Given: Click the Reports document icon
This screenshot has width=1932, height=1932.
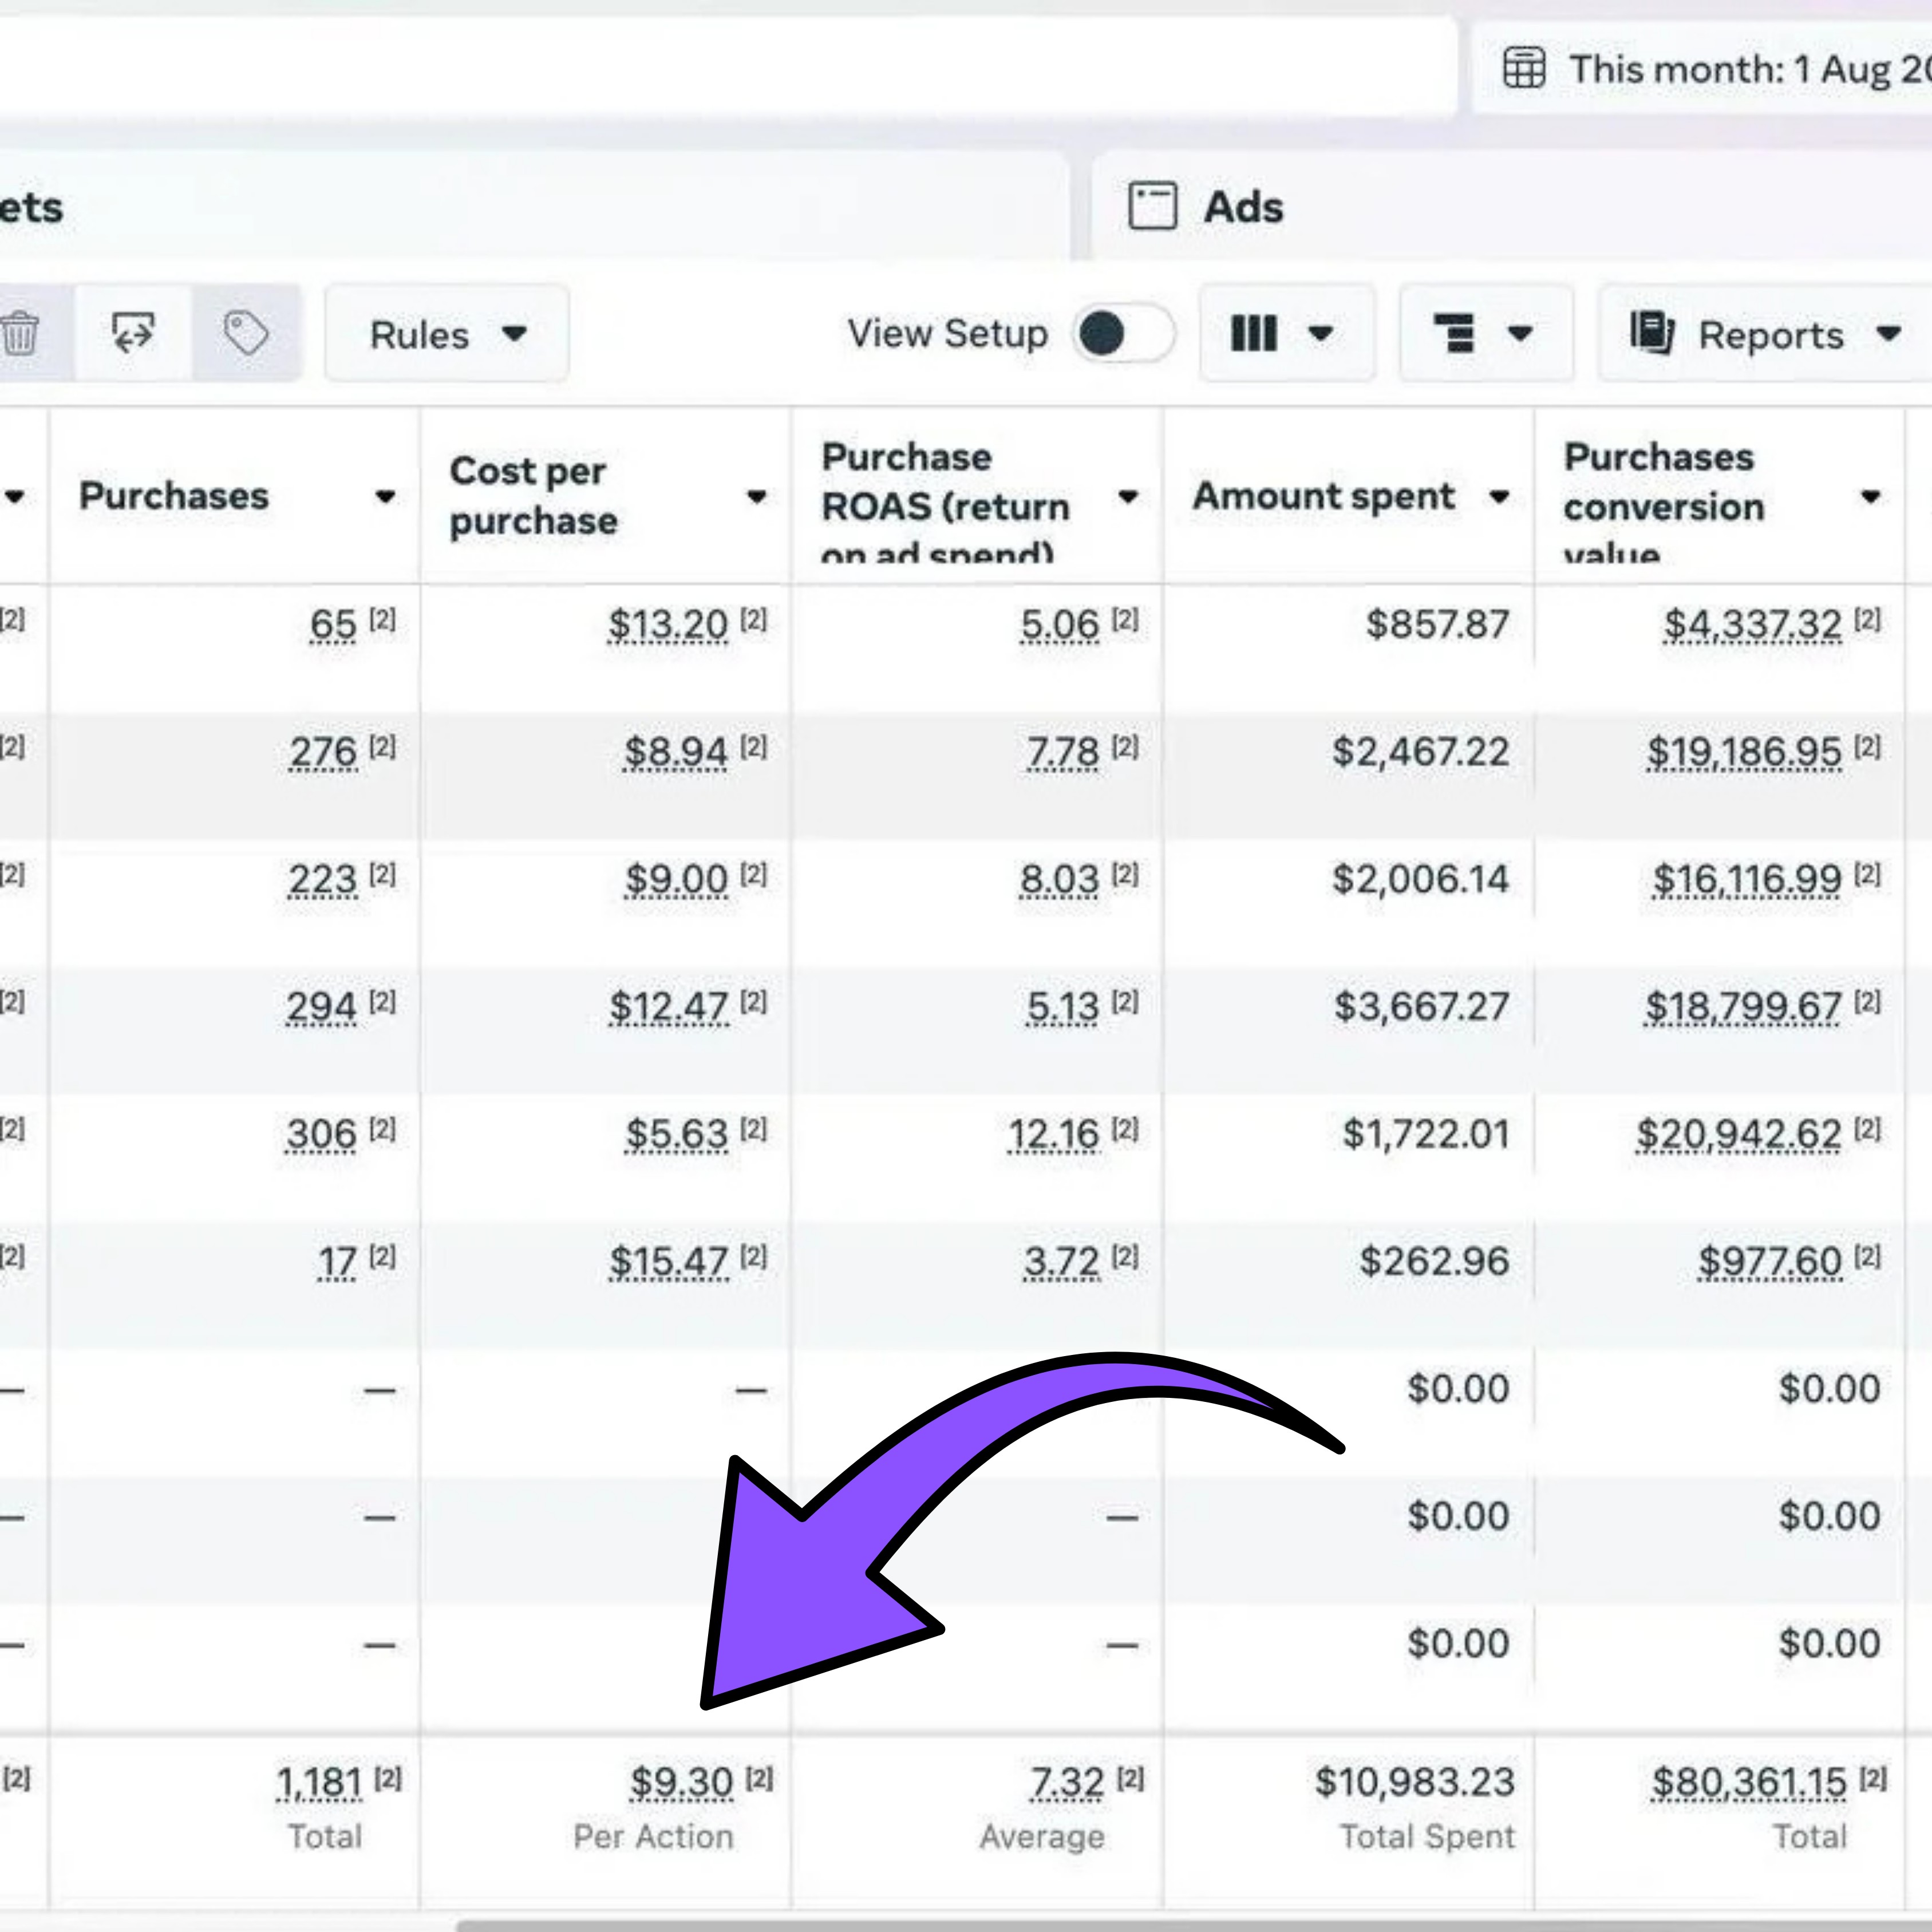Looking at the screenshot, I should point(1652,333).
